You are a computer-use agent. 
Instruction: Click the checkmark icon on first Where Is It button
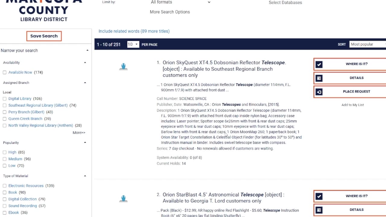(319, 64)
